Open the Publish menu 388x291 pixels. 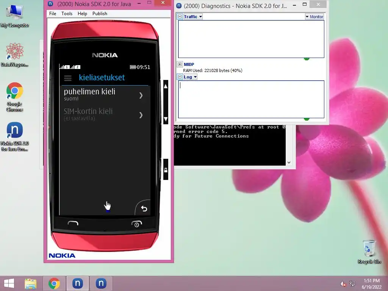[x=100, y=14]
